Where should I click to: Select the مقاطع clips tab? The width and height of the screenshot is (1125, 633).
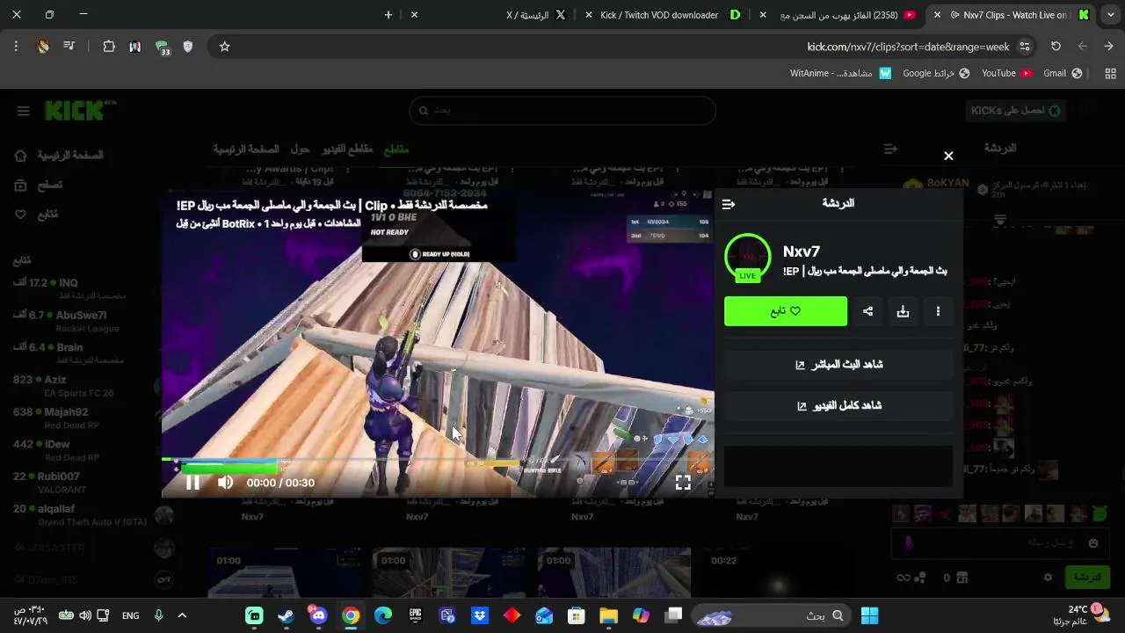coord(396,149)
